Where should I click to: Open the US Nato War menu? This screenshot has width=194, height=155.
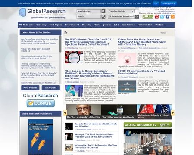click(x=26, y=25)
